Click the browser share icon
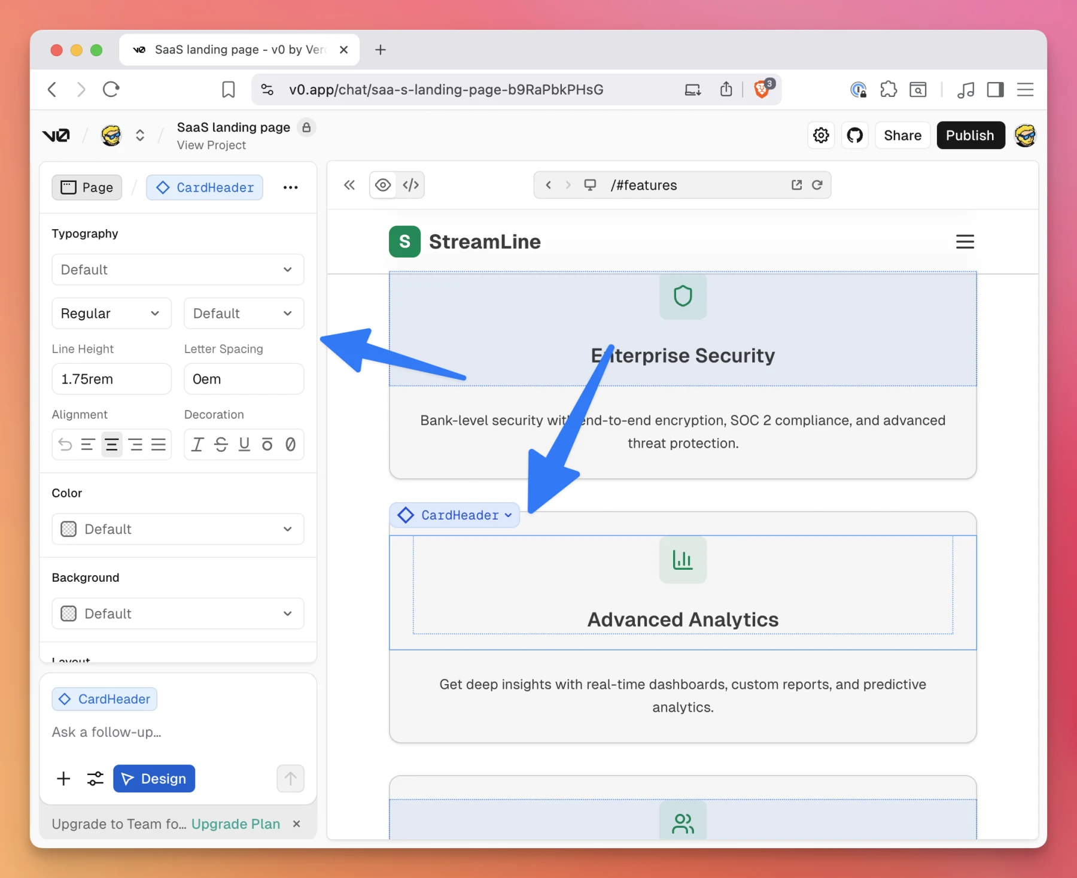 (x=726, y=89)
